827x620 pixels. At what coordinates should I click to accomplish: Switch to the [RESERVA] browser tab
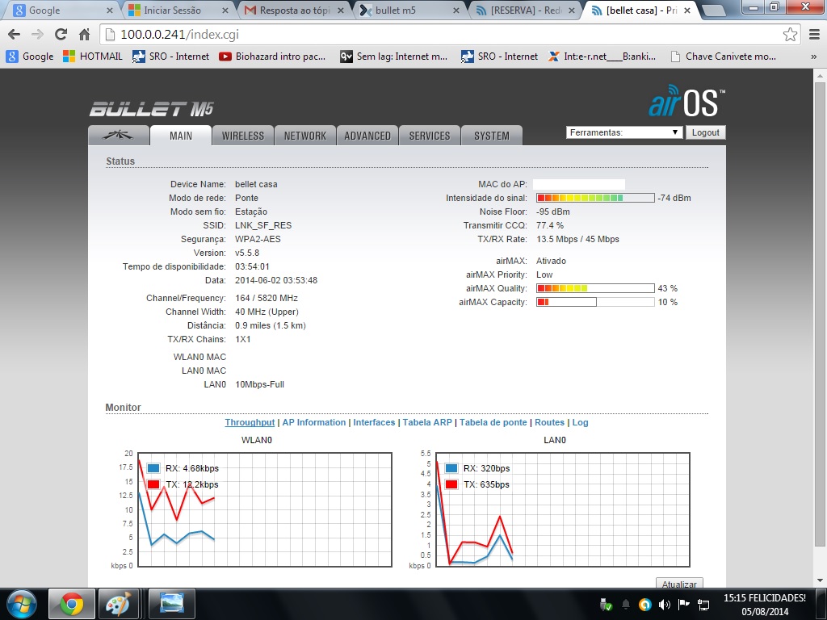(525, 10)
